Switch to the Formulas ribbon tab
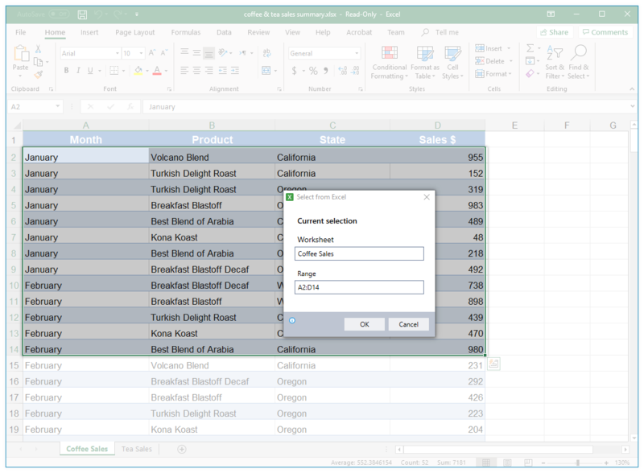The image size is (644, 473). (185, 32)
